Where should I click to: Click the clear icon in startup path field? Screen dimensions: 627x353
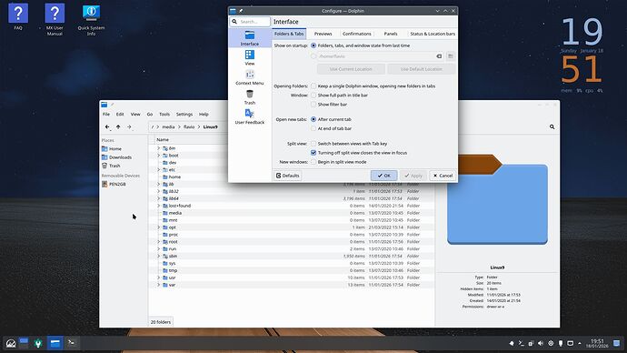[x=439, y=56]
